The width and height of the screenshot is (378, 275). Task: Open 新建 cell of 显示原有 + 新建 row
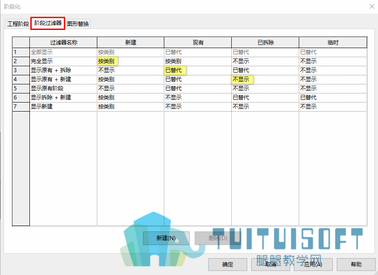[x=131, y=79]
